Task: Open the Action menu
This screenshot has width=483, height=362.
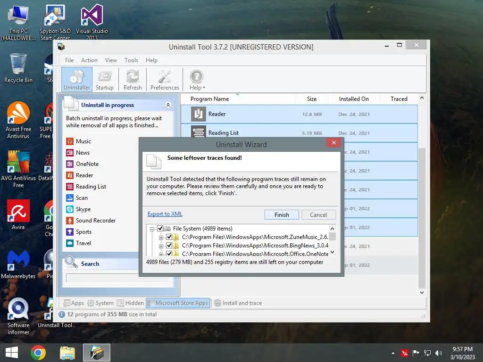Action: [89, 60]
